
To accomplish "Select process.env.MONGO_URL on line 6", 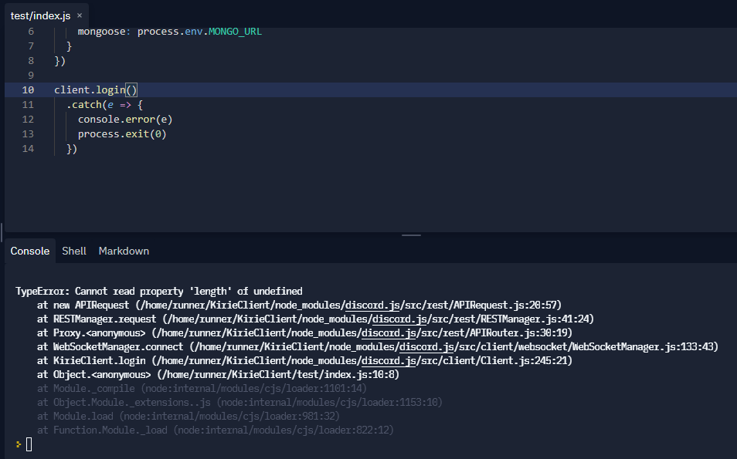I will point(200,31).
